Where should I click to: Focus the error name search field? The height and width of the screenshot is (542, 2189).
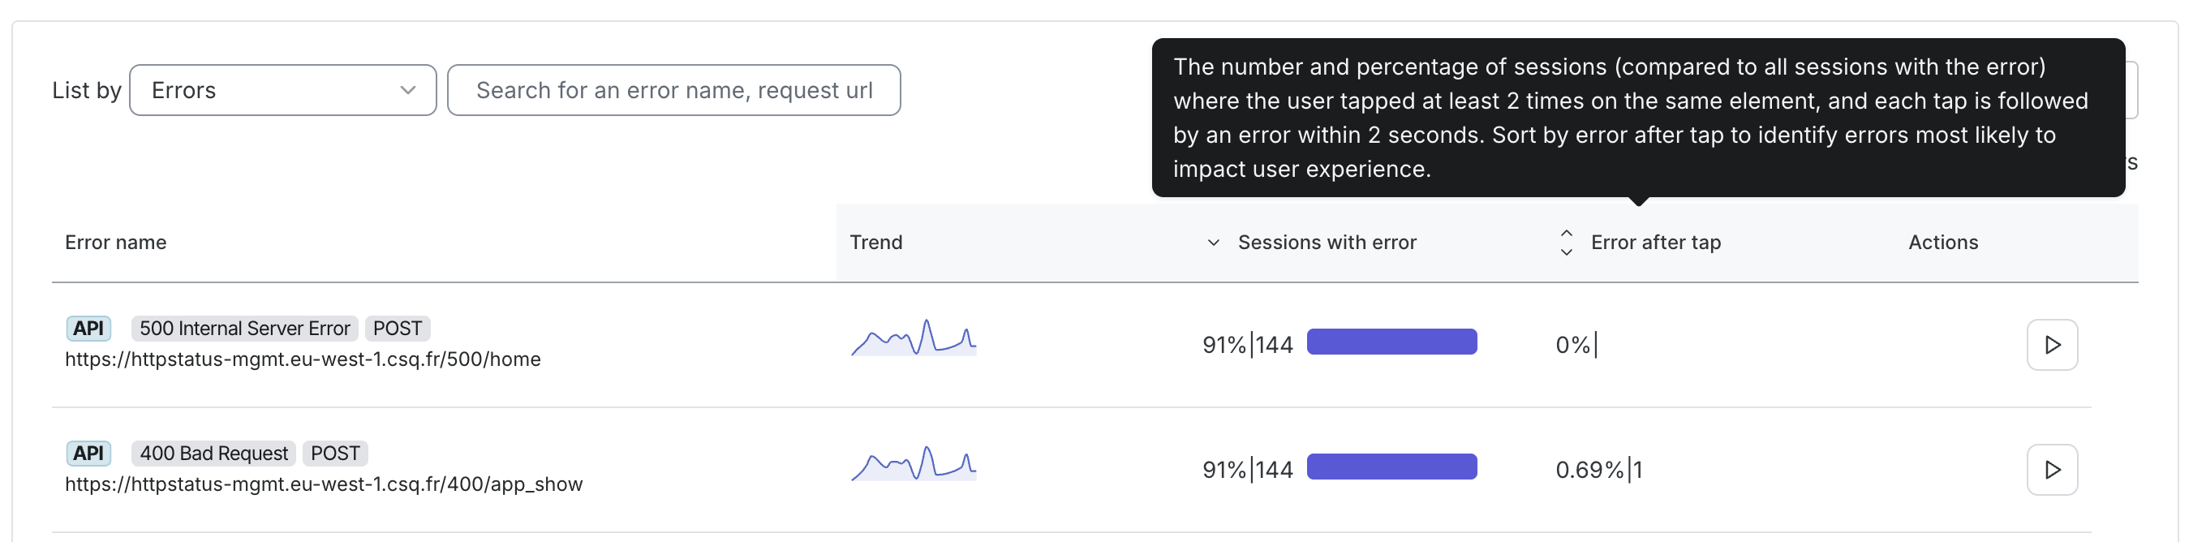673,90
